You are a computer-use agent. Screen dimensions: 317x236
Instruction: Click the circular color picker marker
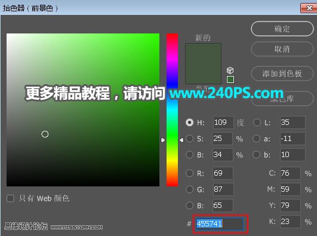pos(45,134)
